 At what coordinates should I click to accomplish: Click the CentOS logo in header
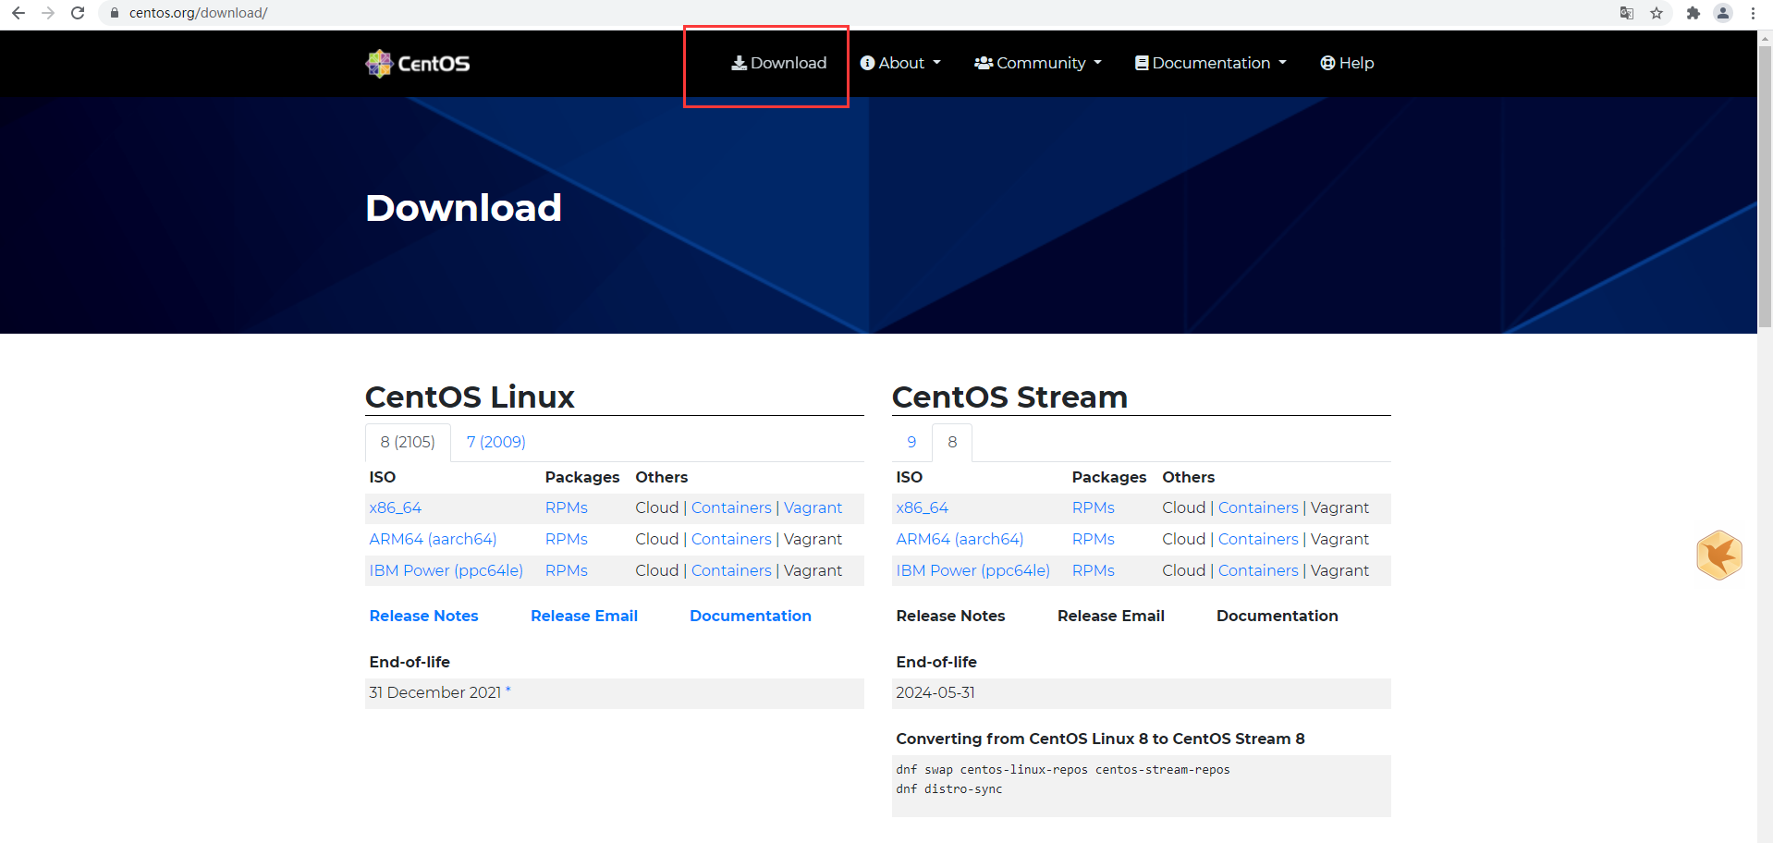[x=418, y=63]
